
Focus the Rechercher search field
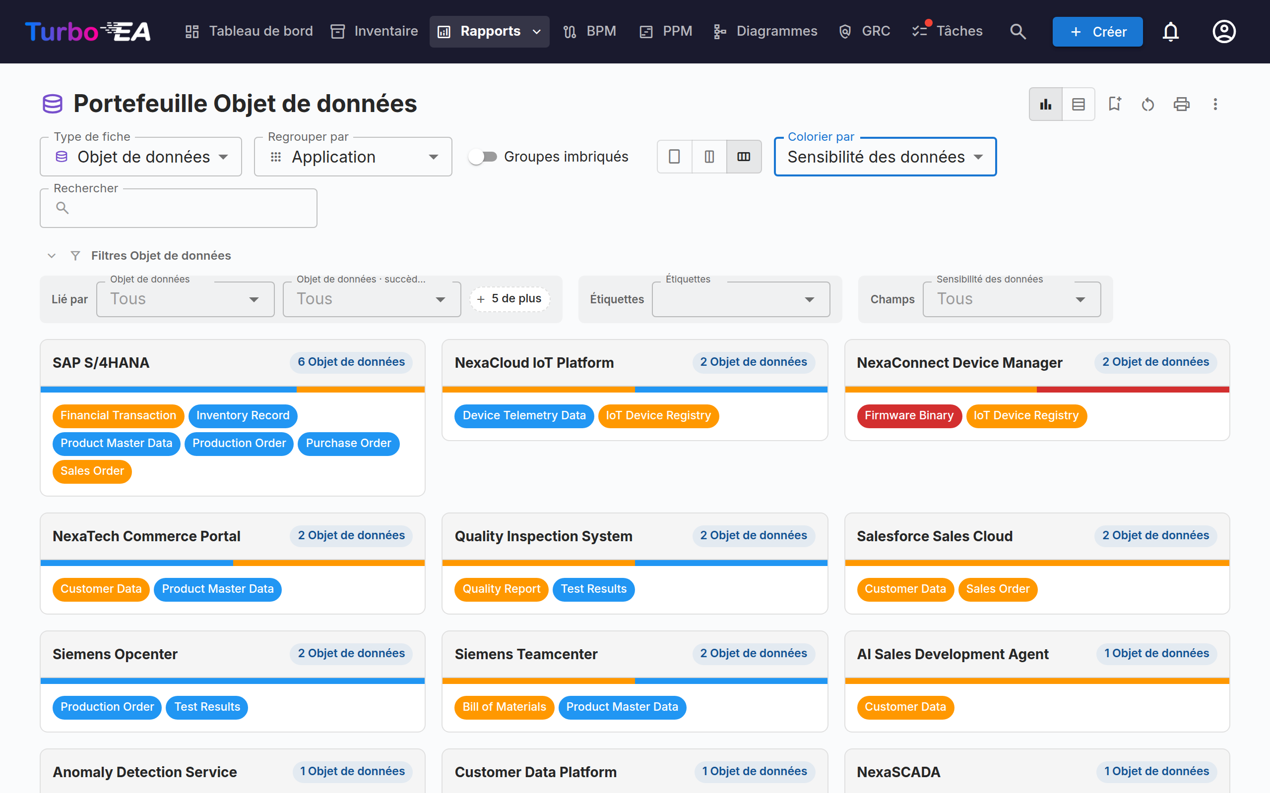(179, 208)
